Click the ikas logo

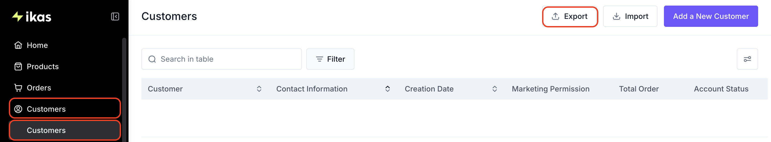[x=32, y=17]
